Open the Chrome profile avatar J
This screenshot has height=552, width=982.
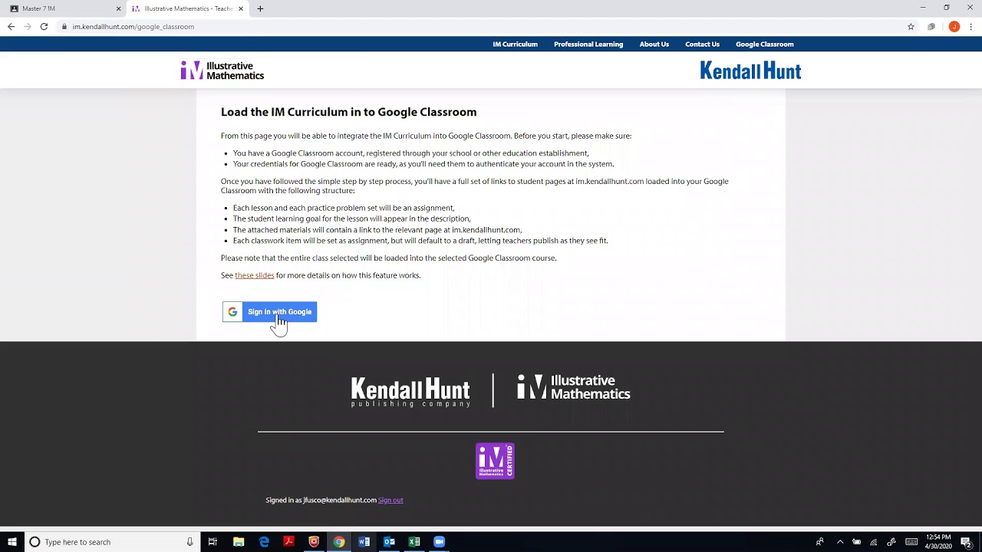coord(954,26)
